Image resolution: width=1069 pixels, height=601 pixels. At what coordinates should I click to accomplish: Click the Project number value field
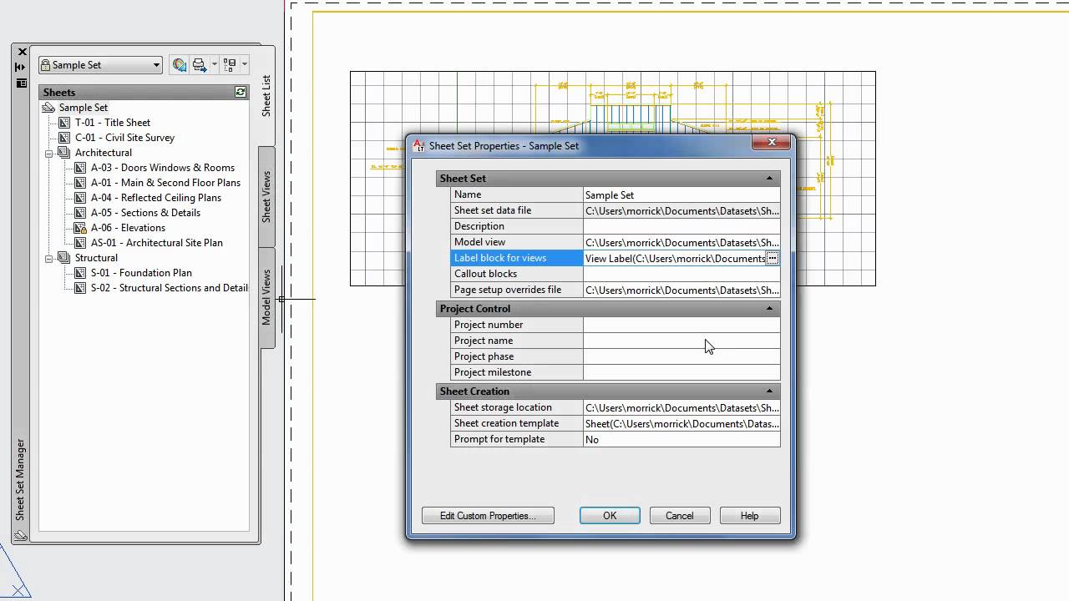(681, 325)
